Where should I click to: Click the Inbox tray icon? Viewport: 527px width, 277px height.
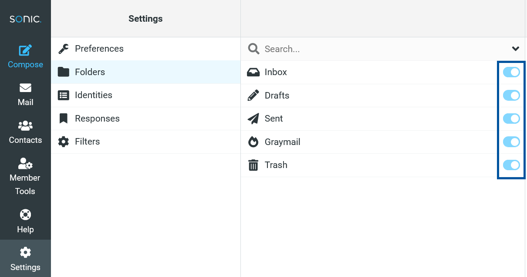(x=253, y=72)
